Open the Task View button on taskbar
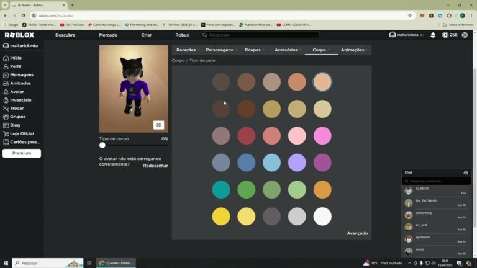 coord(89,263)
